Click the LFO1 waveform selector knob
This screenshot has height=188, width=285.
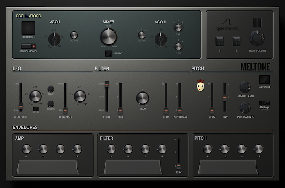click(35, 96)
